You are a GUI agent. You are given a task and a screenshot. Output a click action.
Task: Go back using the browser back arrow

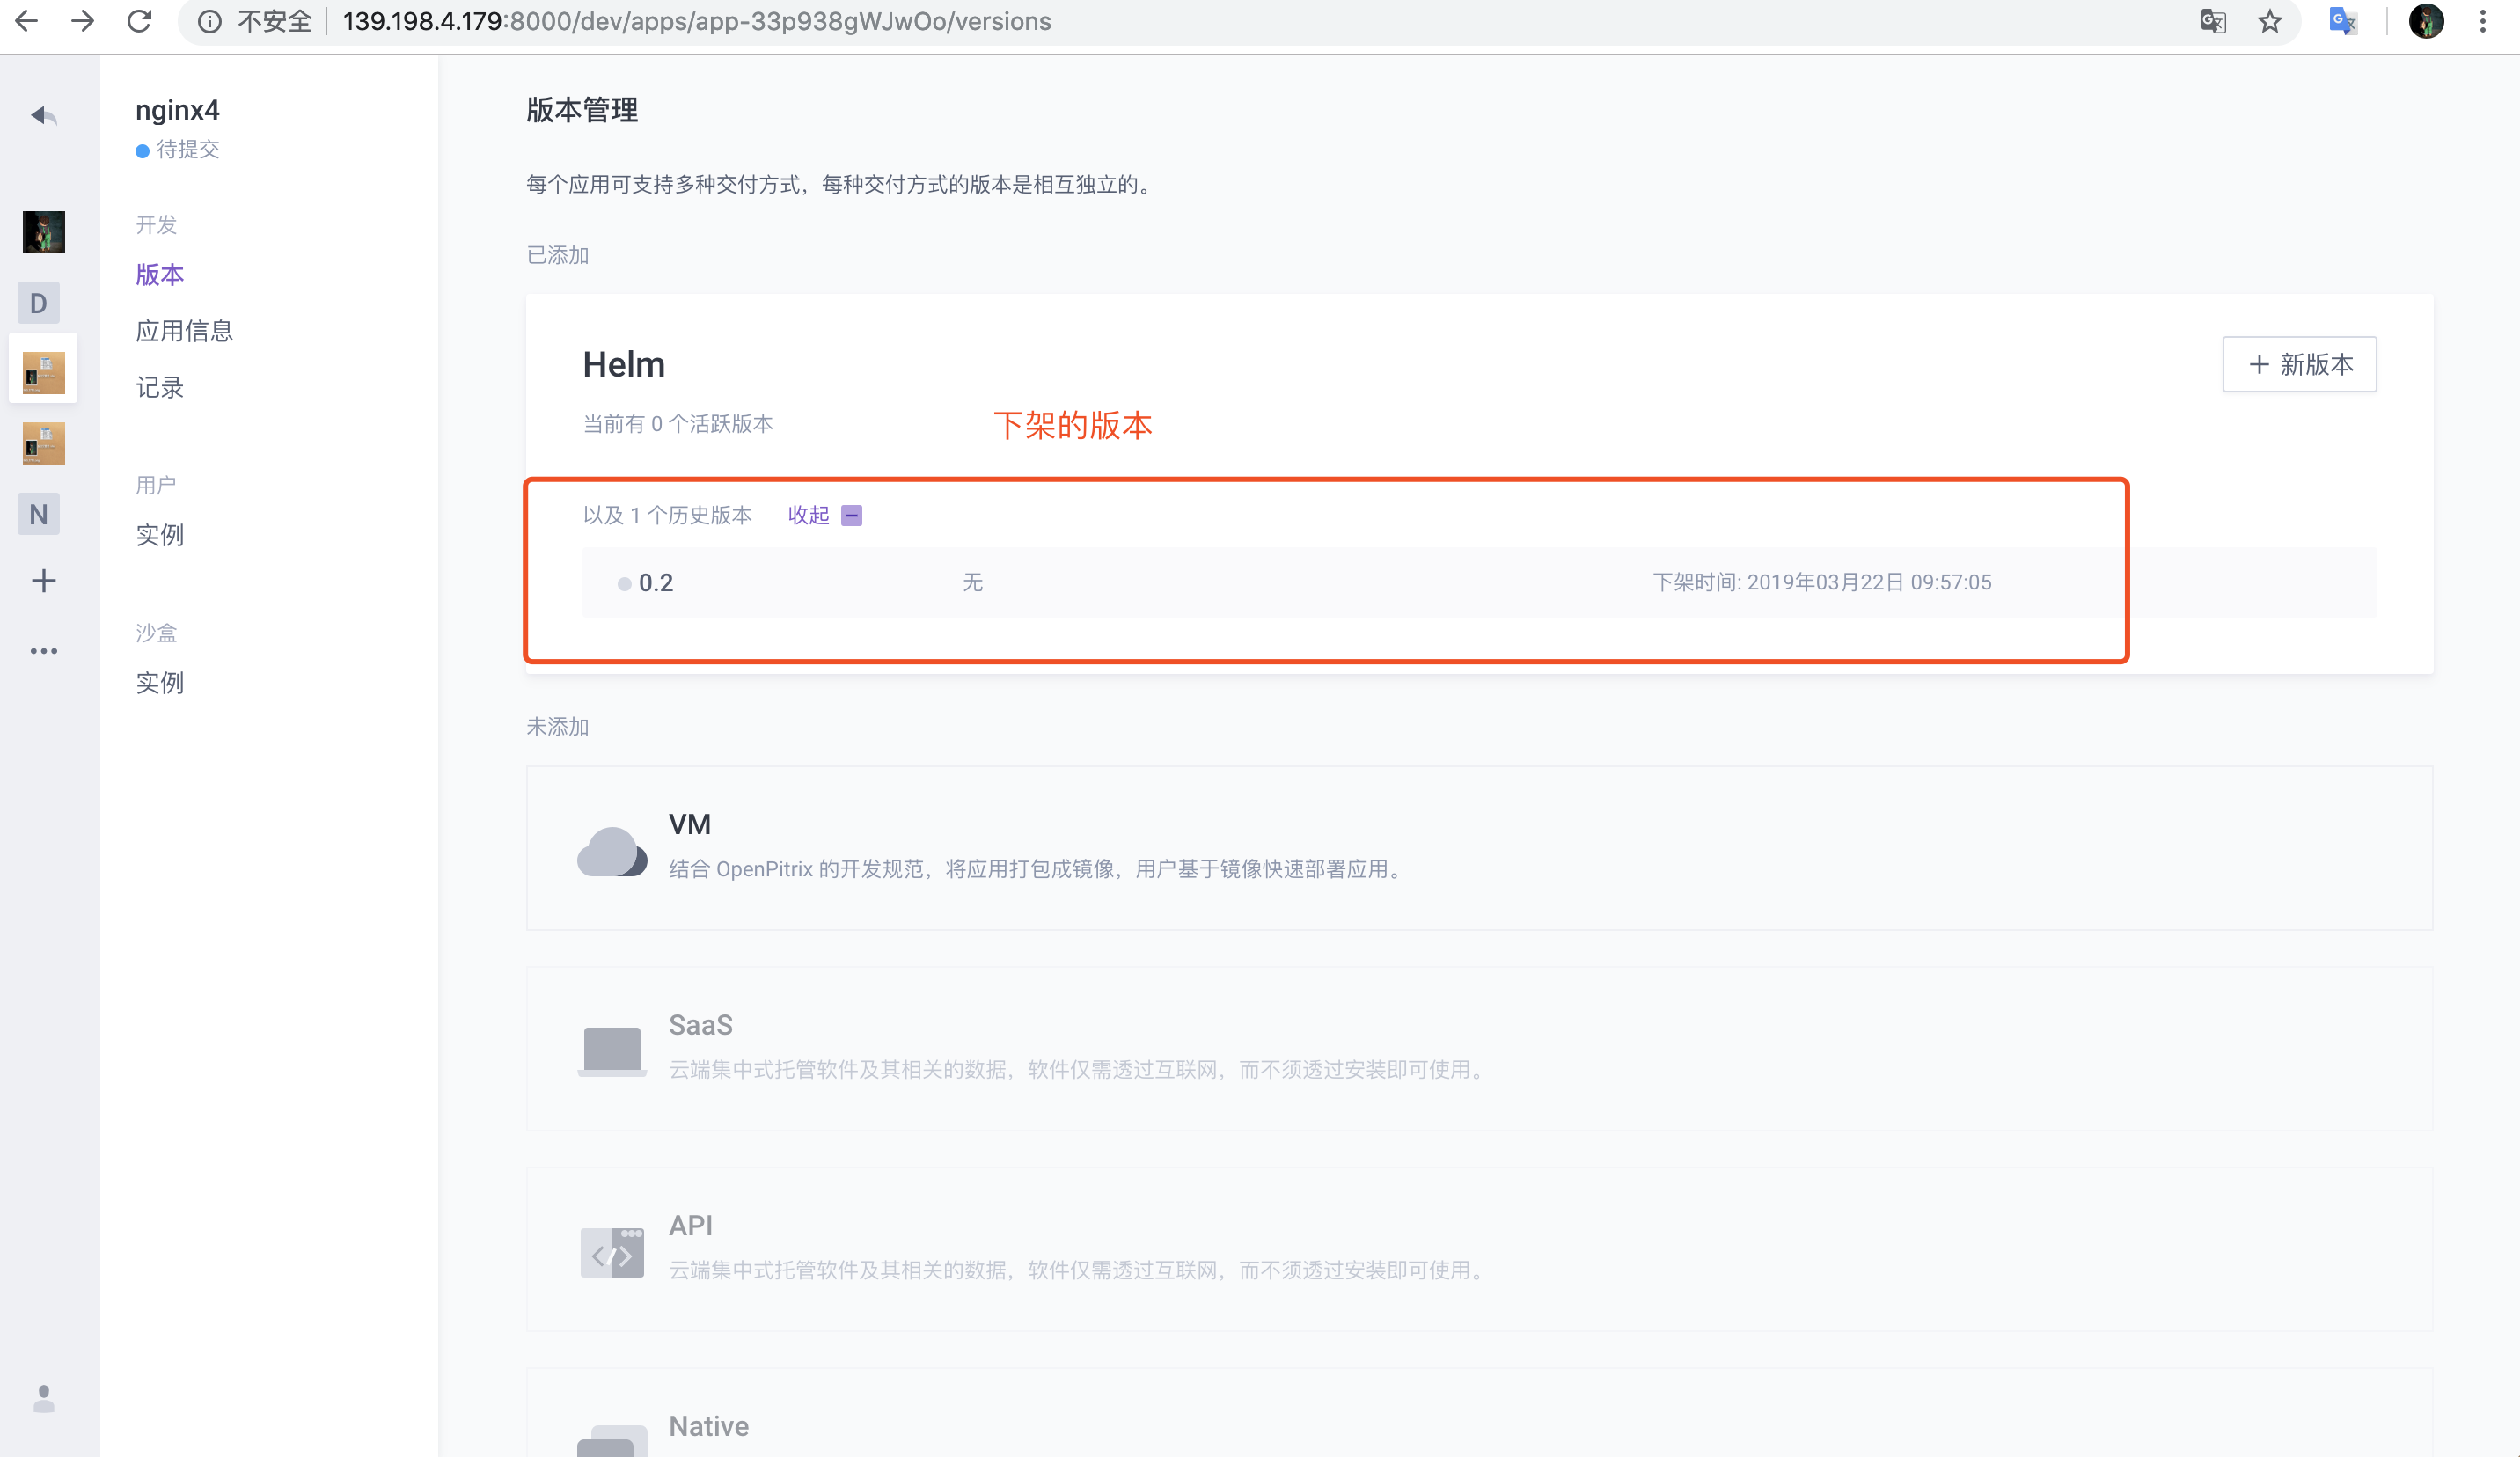click(26, 21)
